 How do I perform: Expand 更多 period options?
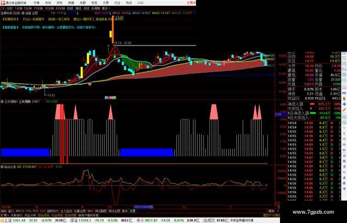tap(106, 8)
